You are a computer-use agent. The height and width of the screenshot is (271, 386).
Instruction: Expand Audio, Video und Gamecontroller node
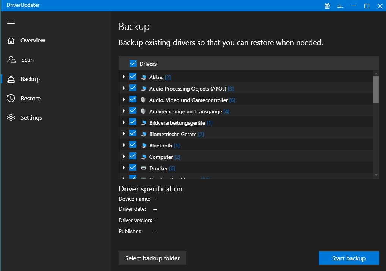124,99
